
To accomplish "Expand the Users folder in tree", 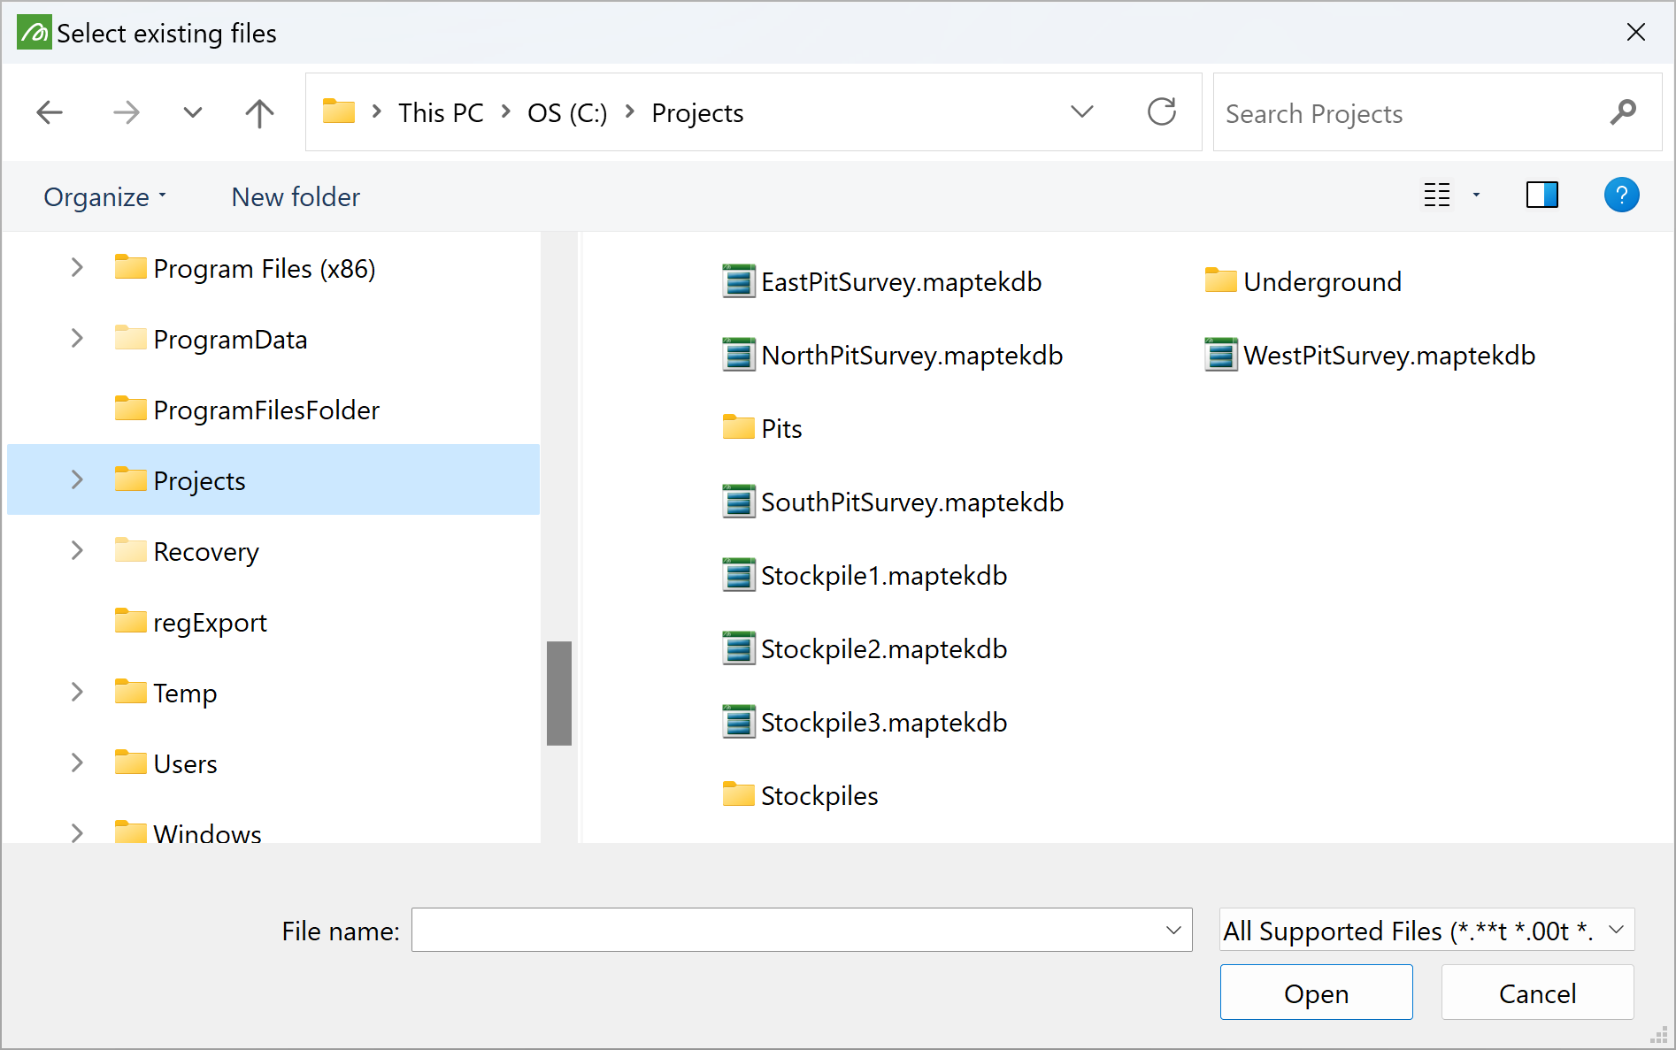I will (77, 763).
